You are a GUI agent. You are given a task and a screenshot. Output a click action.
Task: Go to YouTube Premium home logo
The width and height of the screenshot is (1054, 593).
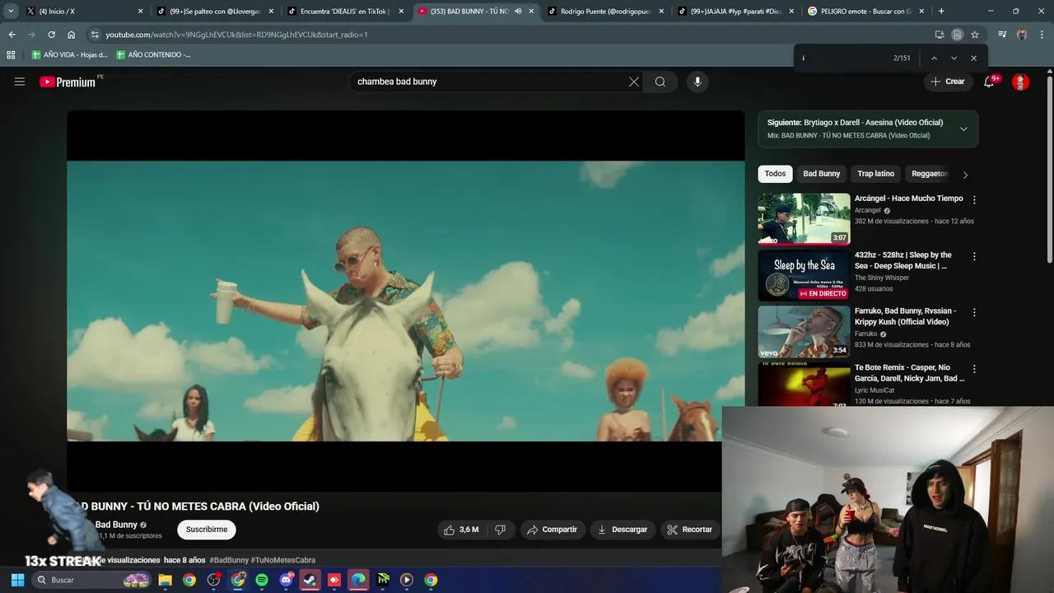point(68,82)
